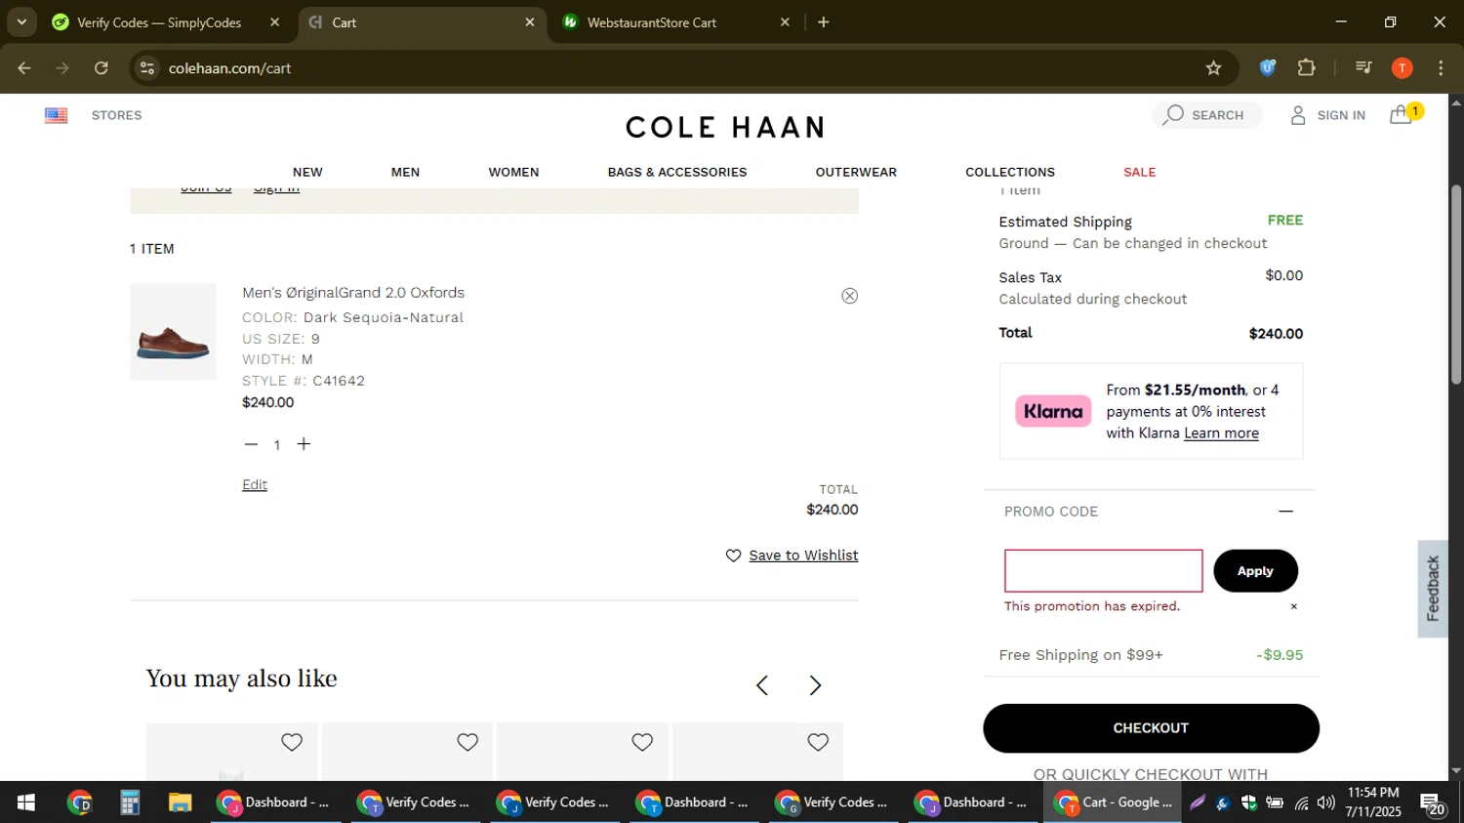Open the Windows Start menu
The image size is (1464, 823).
coord(26,802)
